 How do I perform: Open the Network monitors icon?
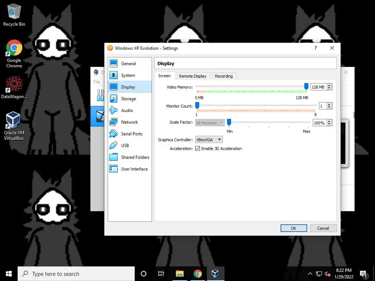coord(114,122)
